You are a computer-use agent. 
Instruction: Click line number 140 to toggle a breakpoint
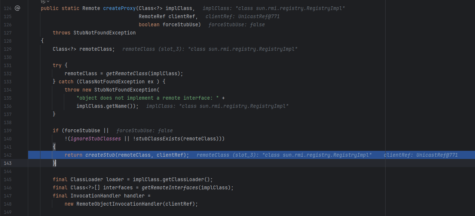pyautogui.click(x=7, y=139)
